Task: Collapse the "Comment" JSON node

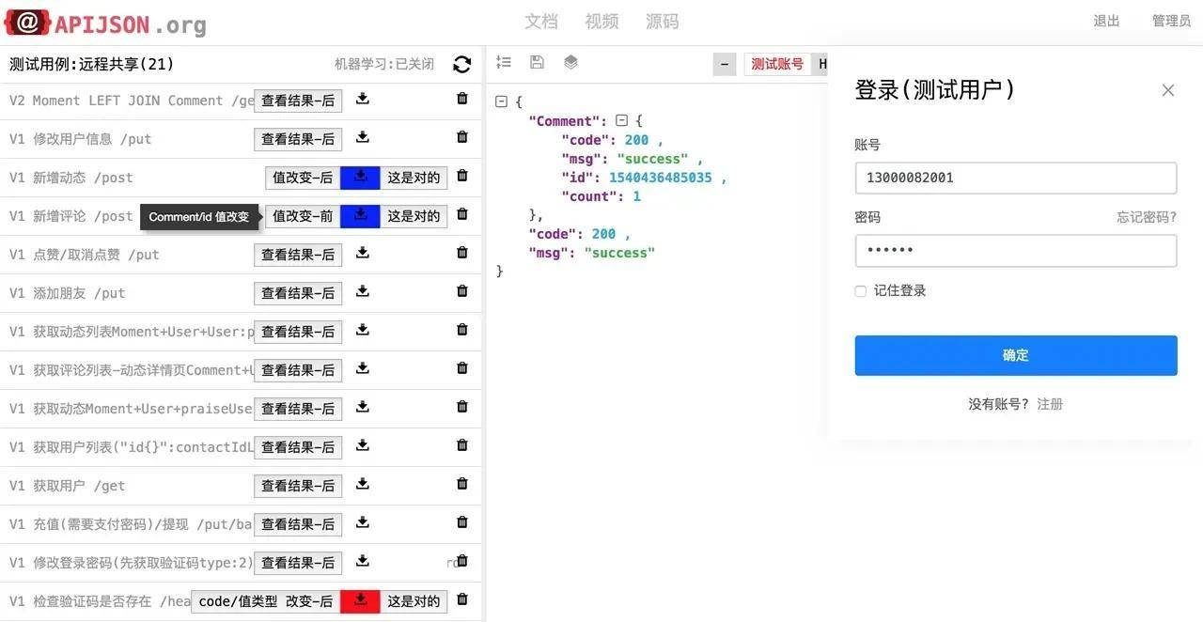Action: pyautogui.click(x=621, y=120)
